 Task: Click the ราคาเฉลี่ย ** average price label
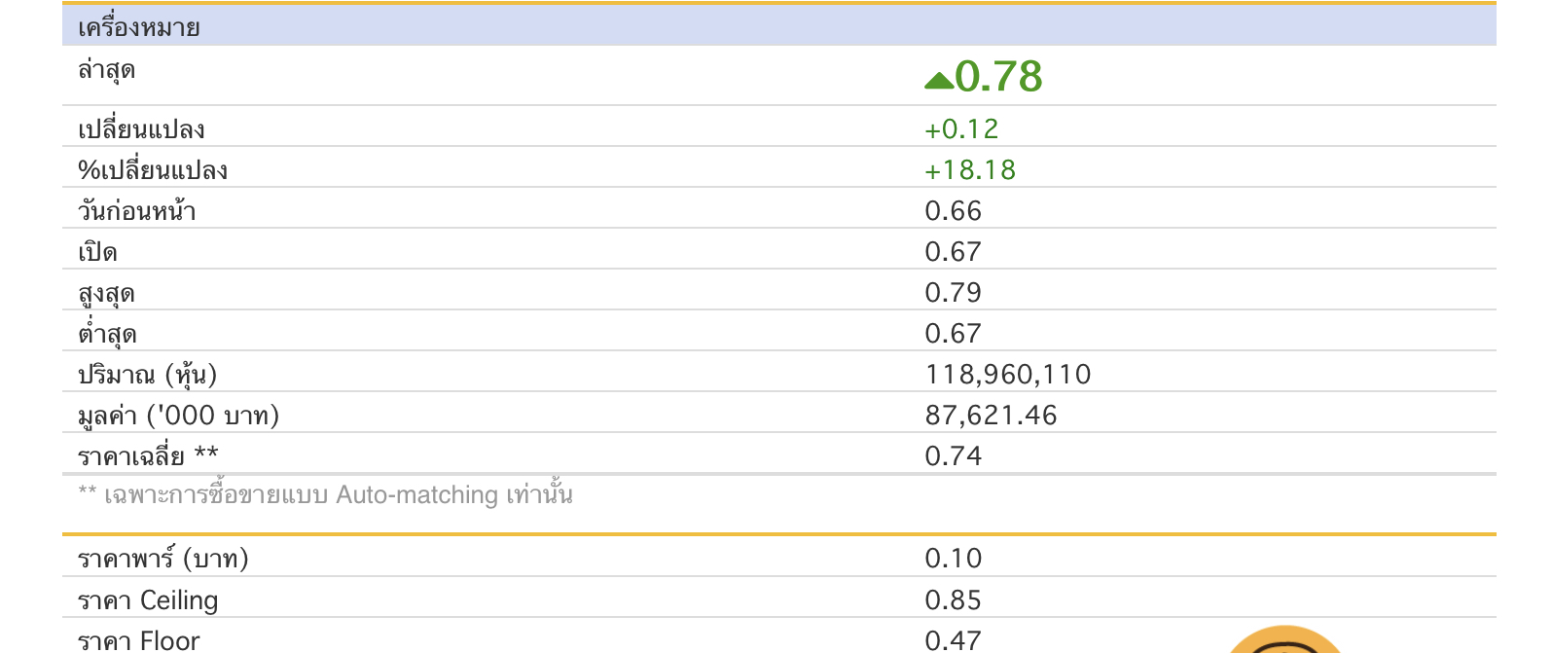tap(148, 455)
